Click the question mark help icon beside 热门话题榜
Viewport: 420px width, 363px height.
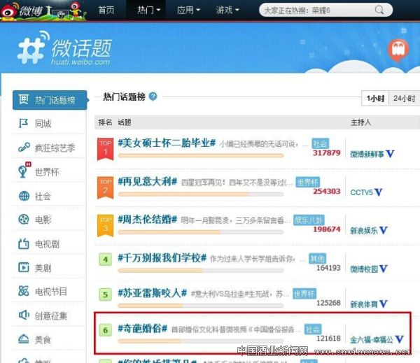(153, 97)
